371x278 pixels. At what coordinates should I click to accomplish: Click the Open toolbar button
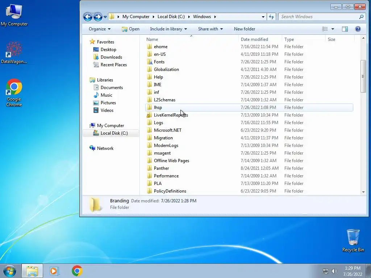coord(130,29)
